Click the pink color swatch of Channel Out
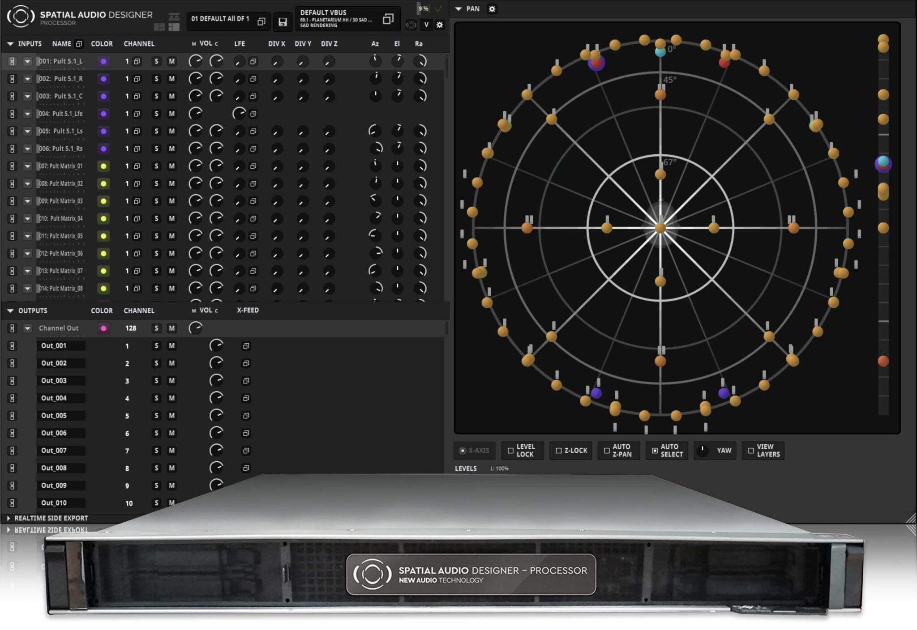917x630 pixels. (103, 328)
